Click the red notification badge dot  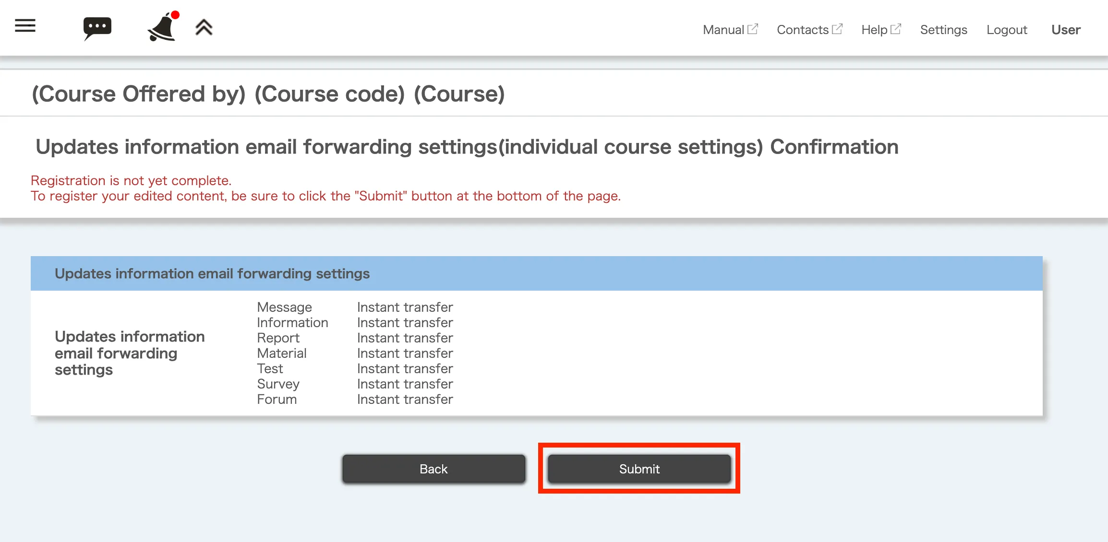[175, 15]
